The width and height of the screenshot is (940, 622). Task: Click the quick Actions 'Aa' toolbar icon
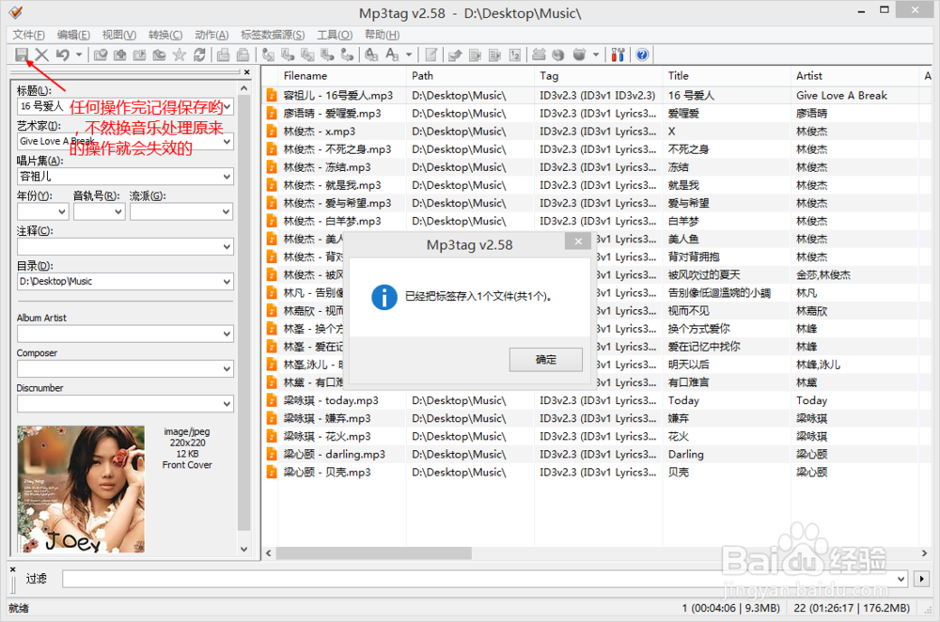392,55
